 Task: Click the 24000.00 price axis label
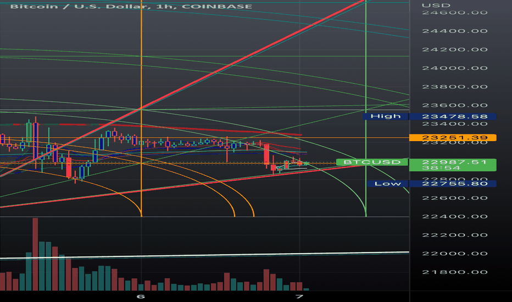coord(455,68)
